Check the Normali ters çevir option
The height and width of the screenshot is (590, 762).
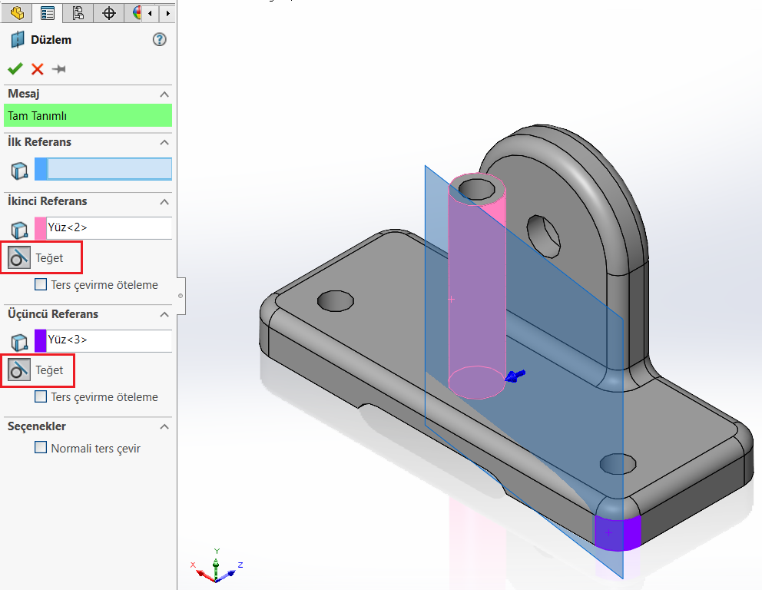pyautogui.click(x=41, y=448)
